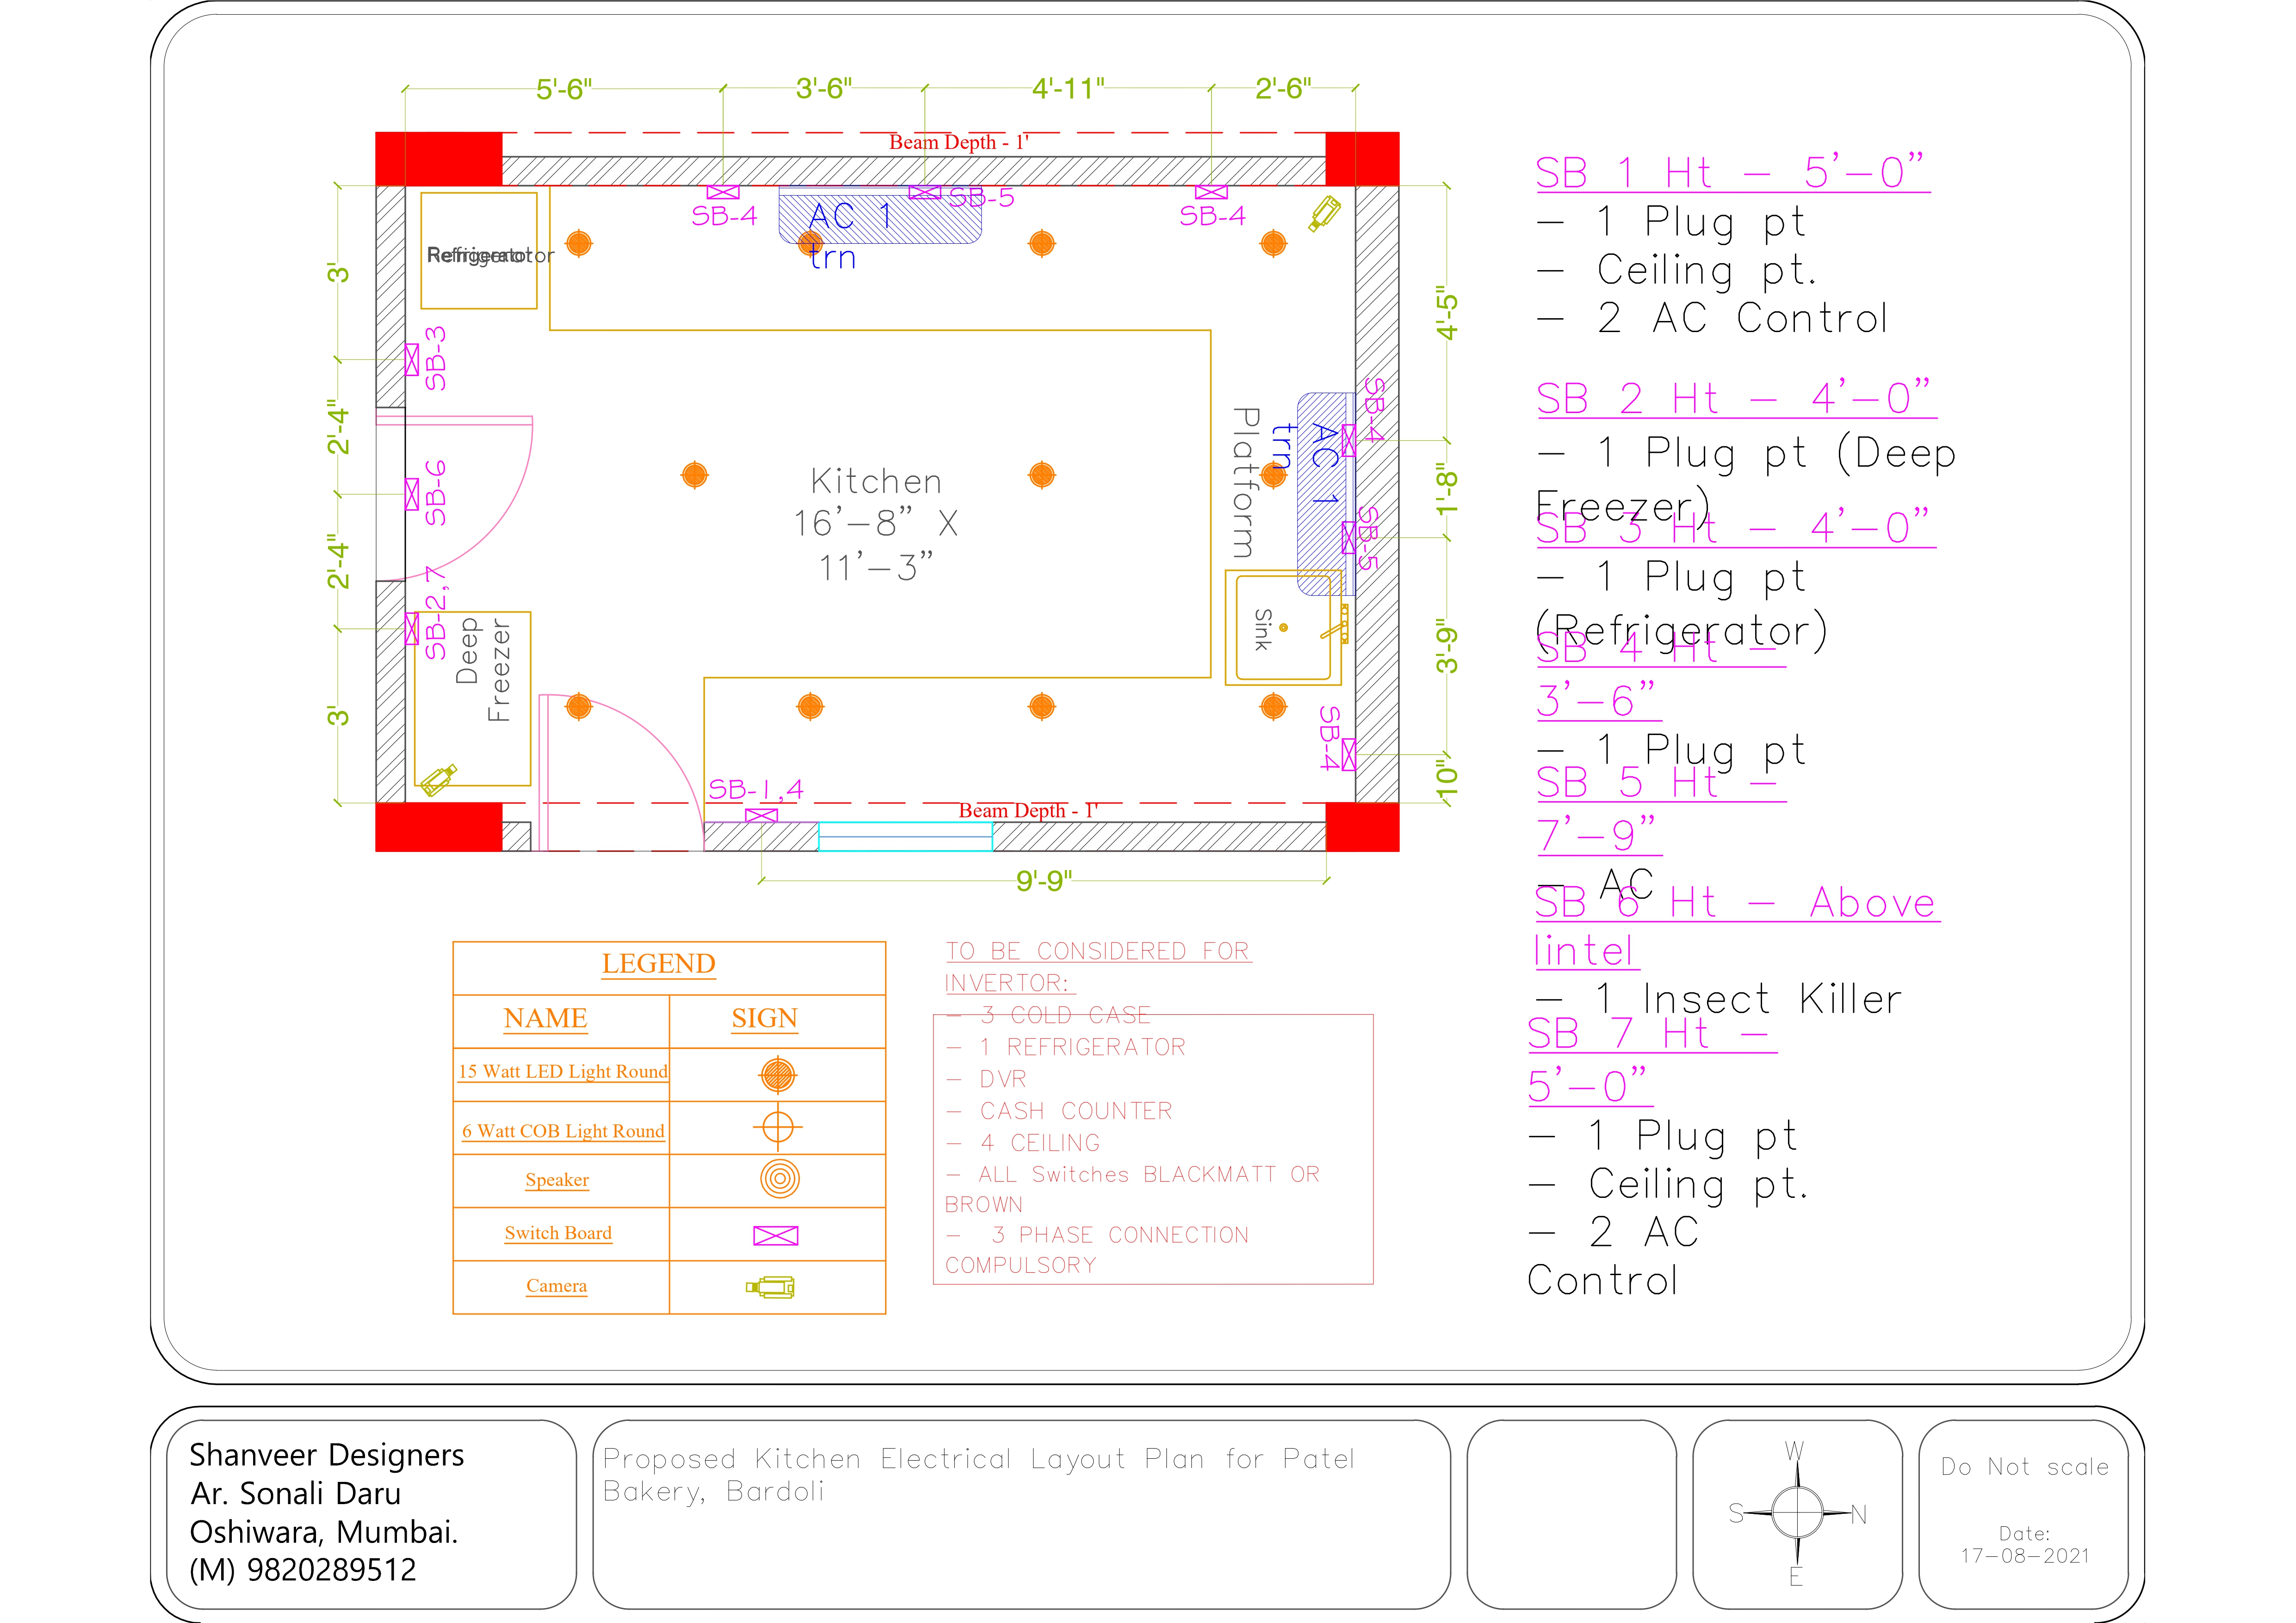This screenshot has height=1623, width=2296.
Task: Click the Switch Board symbol in legend
Action: click(x=775, y=1235)
